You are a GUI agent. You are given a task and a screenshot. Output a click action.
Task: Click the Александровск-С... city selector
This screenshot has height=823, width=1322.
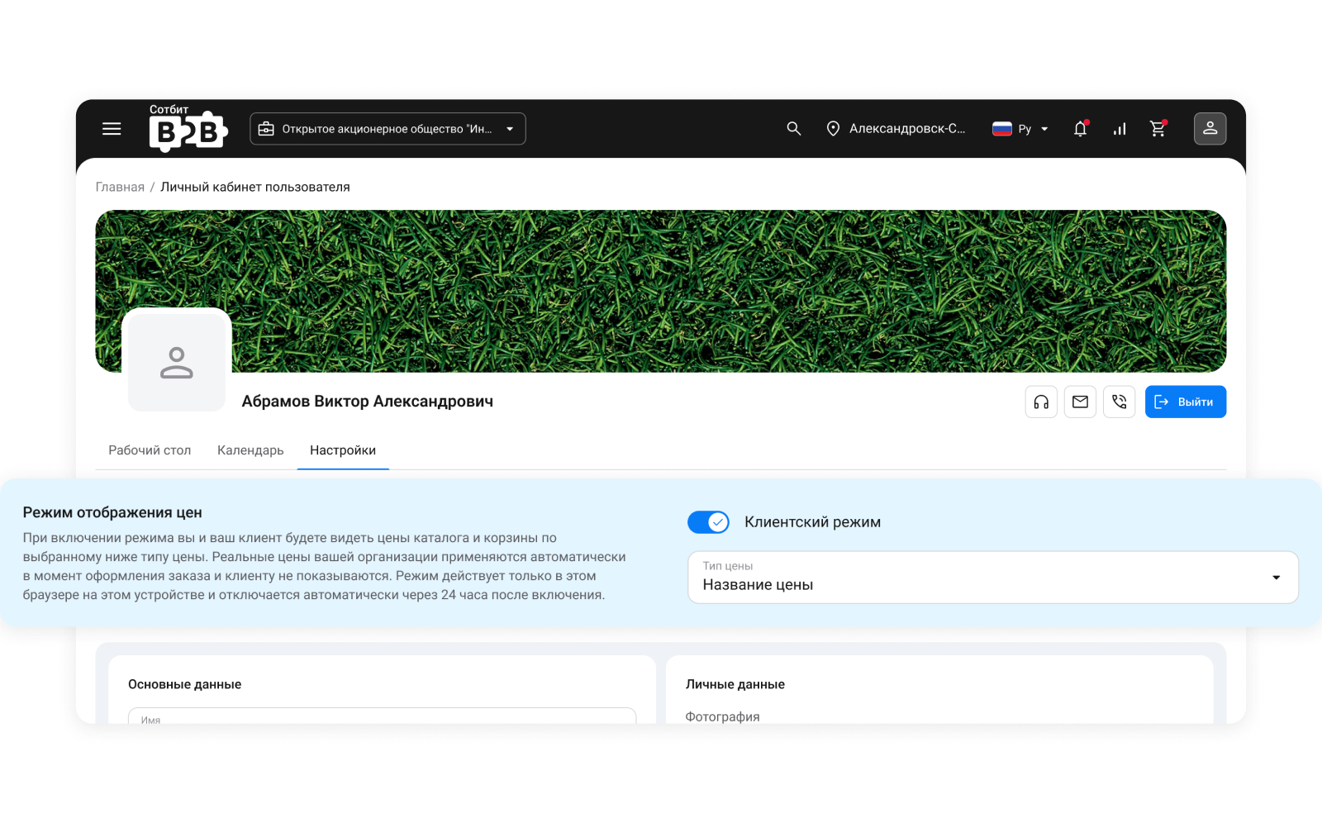(896, 129)
